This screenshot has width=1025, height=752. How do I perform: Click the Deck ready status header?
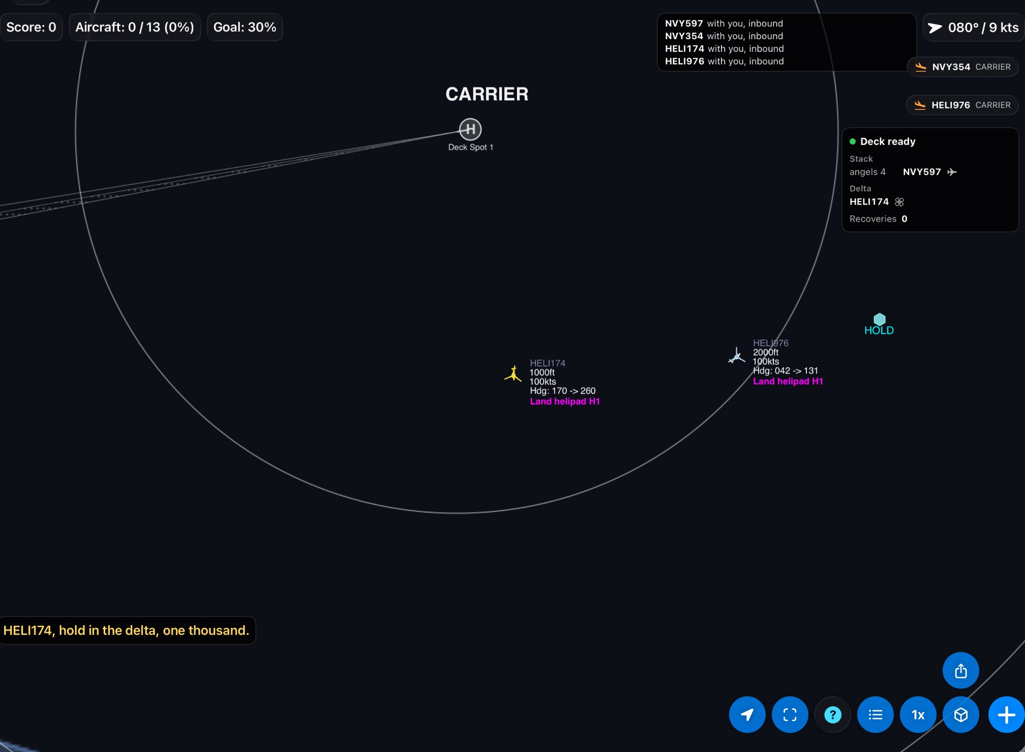point(882,141)
